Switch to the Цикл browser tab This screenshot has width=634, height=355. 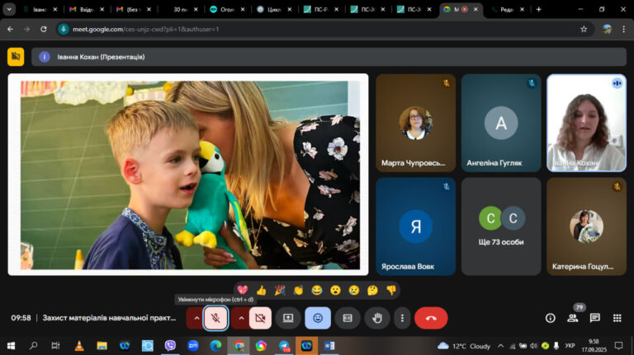(x=274, y=9)
